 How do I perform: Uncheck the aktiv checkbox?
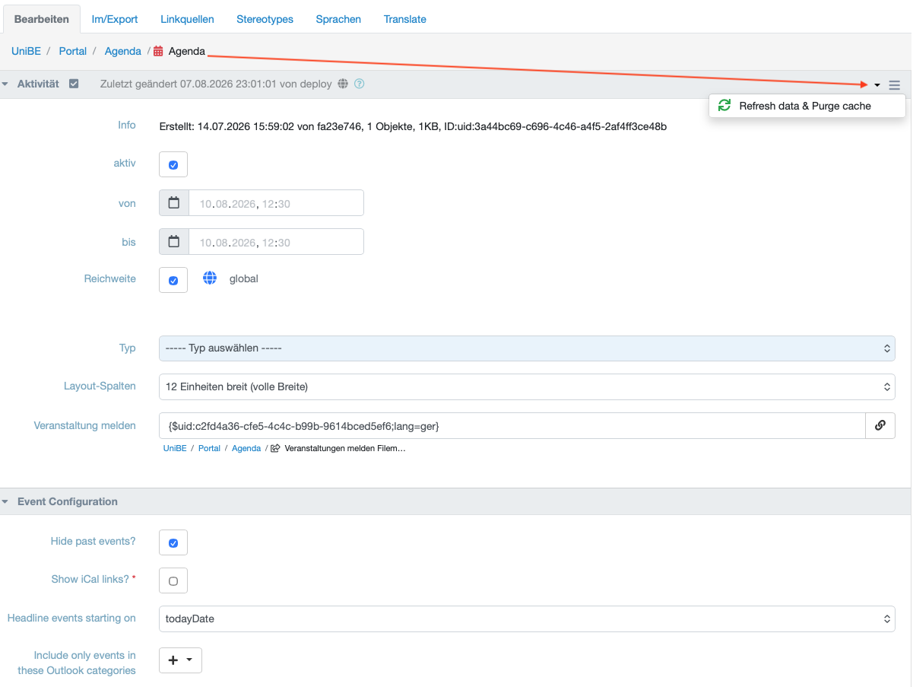173,164
